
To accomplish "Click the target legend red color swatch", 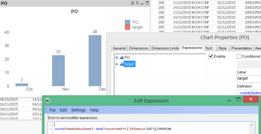I will tap(128, 27).
